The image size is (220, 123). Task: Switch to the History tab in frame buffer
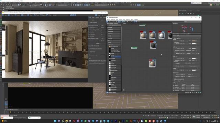click(x=97, y=17)
